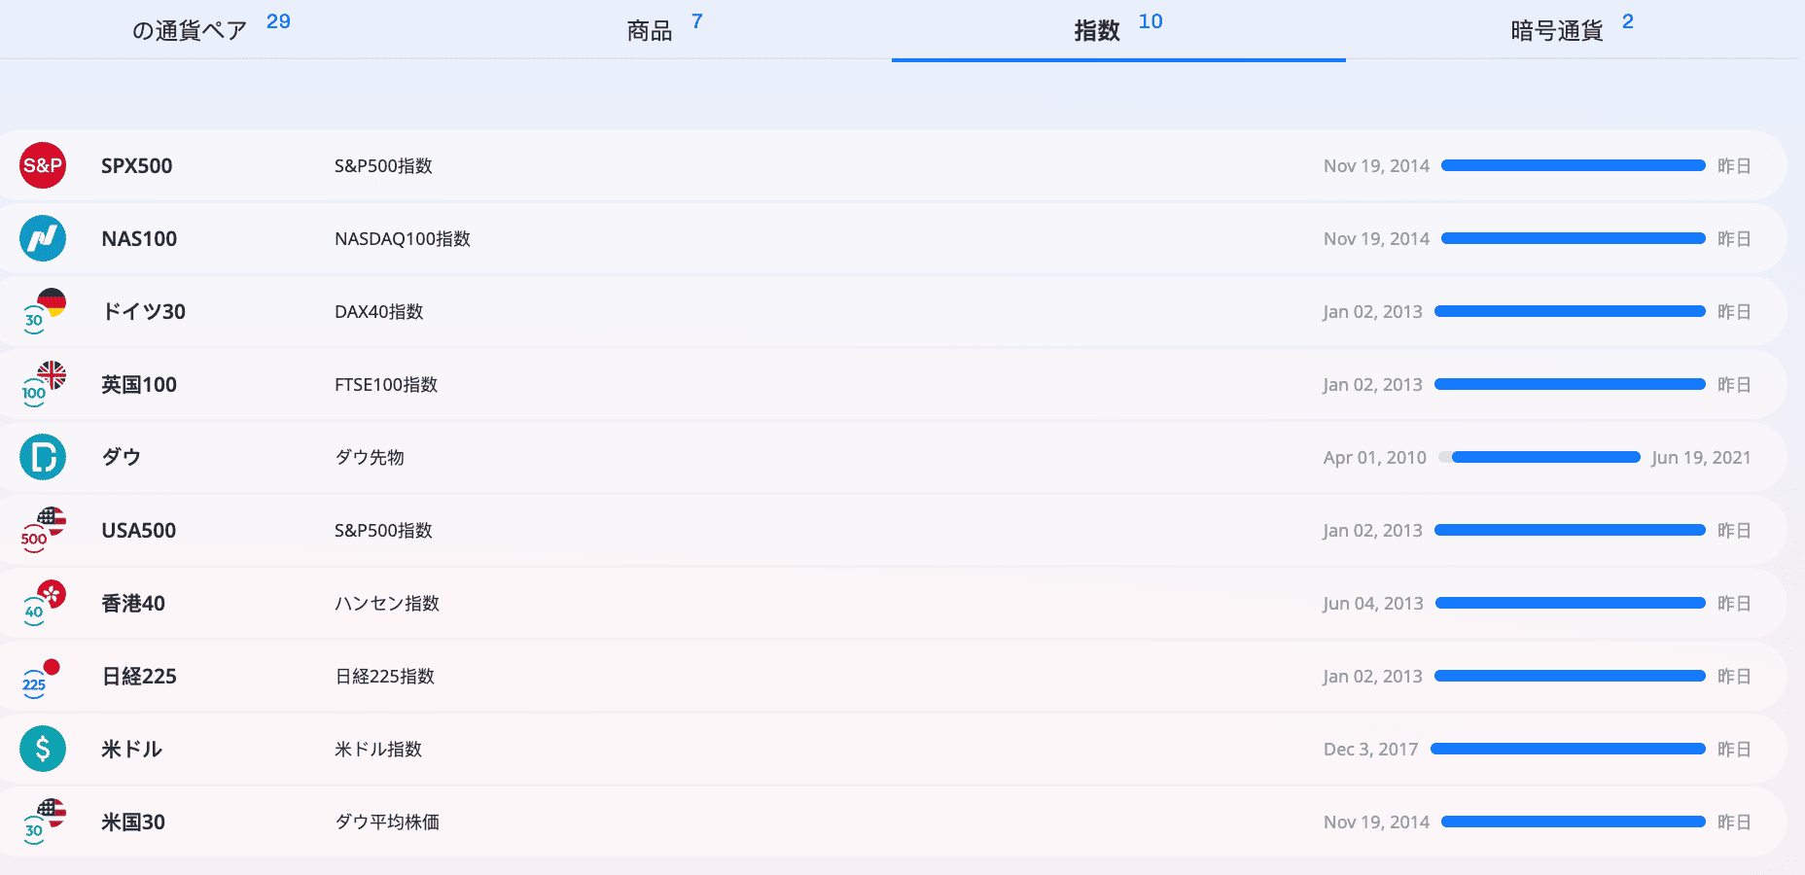Click the Apr 01, 2010 start date

point(1375,458)
